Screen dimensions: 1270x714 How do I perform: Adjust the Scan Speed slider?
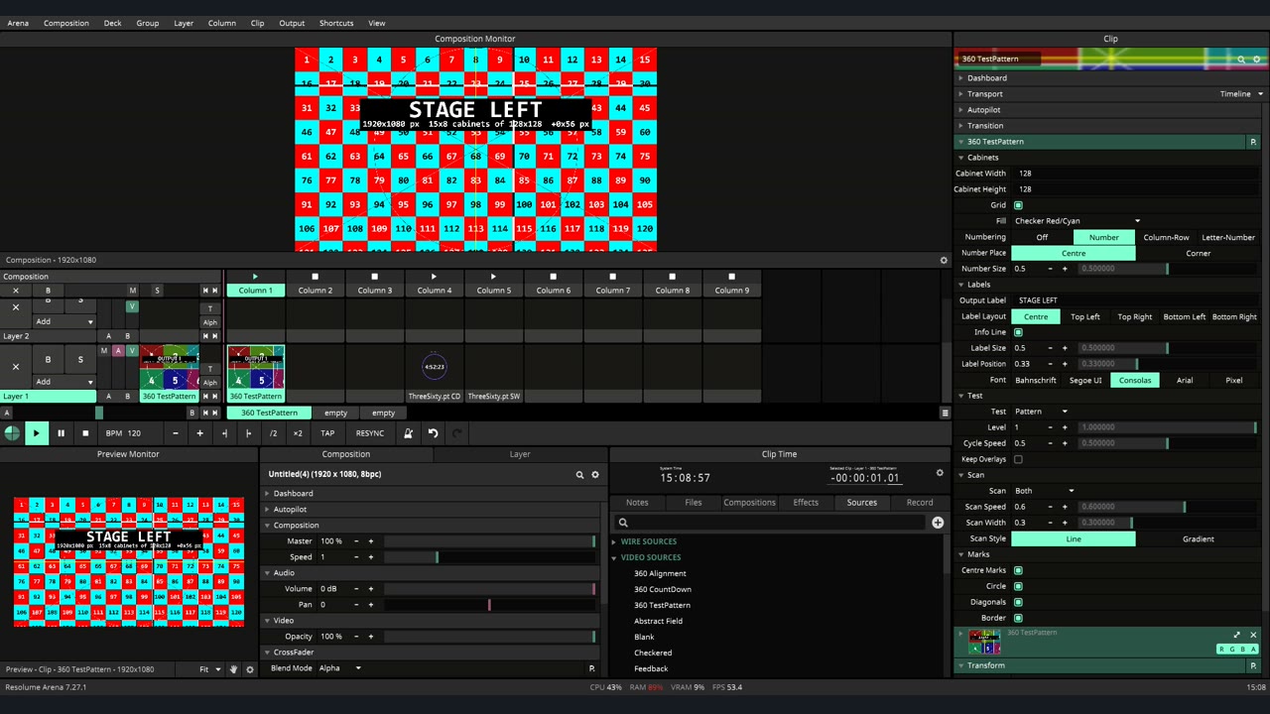[1167, 507]
